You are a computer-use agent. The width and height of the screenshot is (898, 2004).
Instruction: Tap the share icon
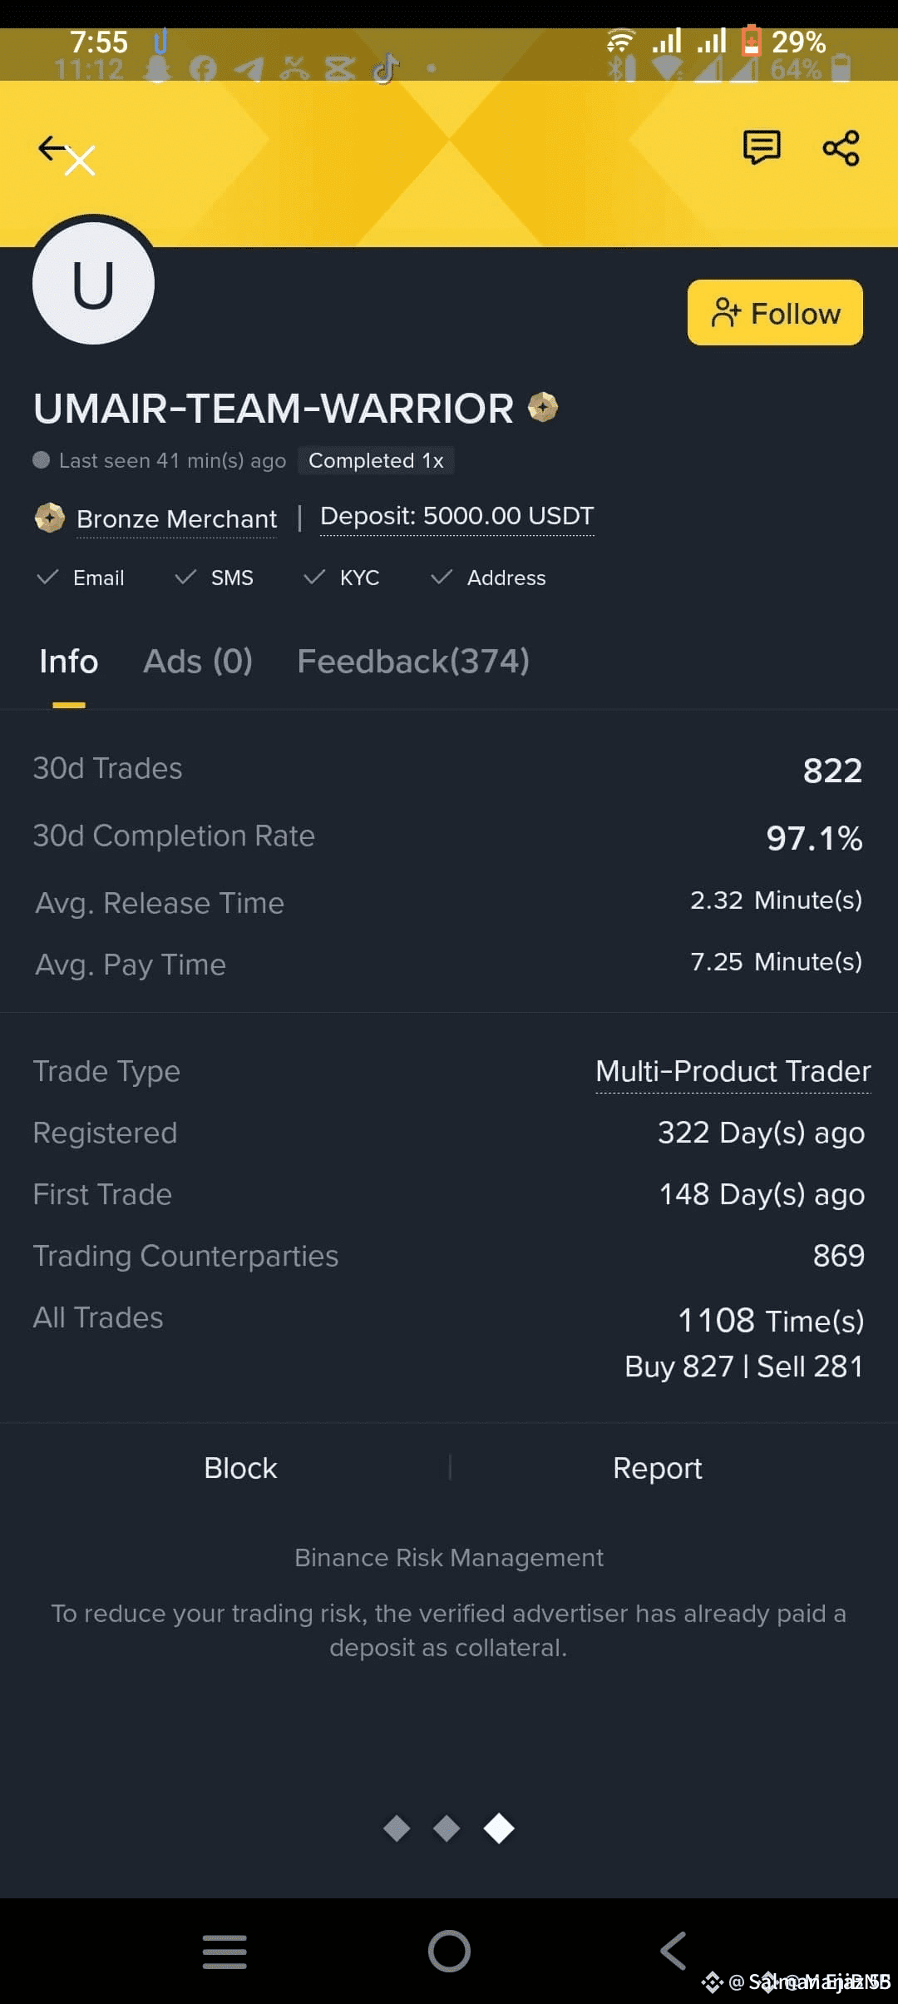point(841,148)
